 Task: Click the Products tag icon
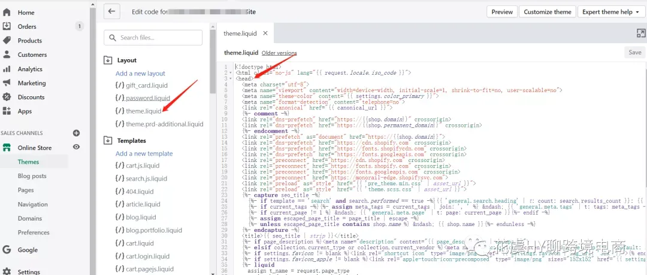pyautogui.click(x=7, y=40)
